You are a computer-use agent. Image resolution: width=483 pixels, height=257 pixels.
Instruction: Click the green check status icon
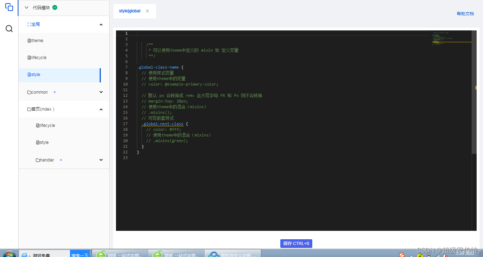[x=55, y=7]
